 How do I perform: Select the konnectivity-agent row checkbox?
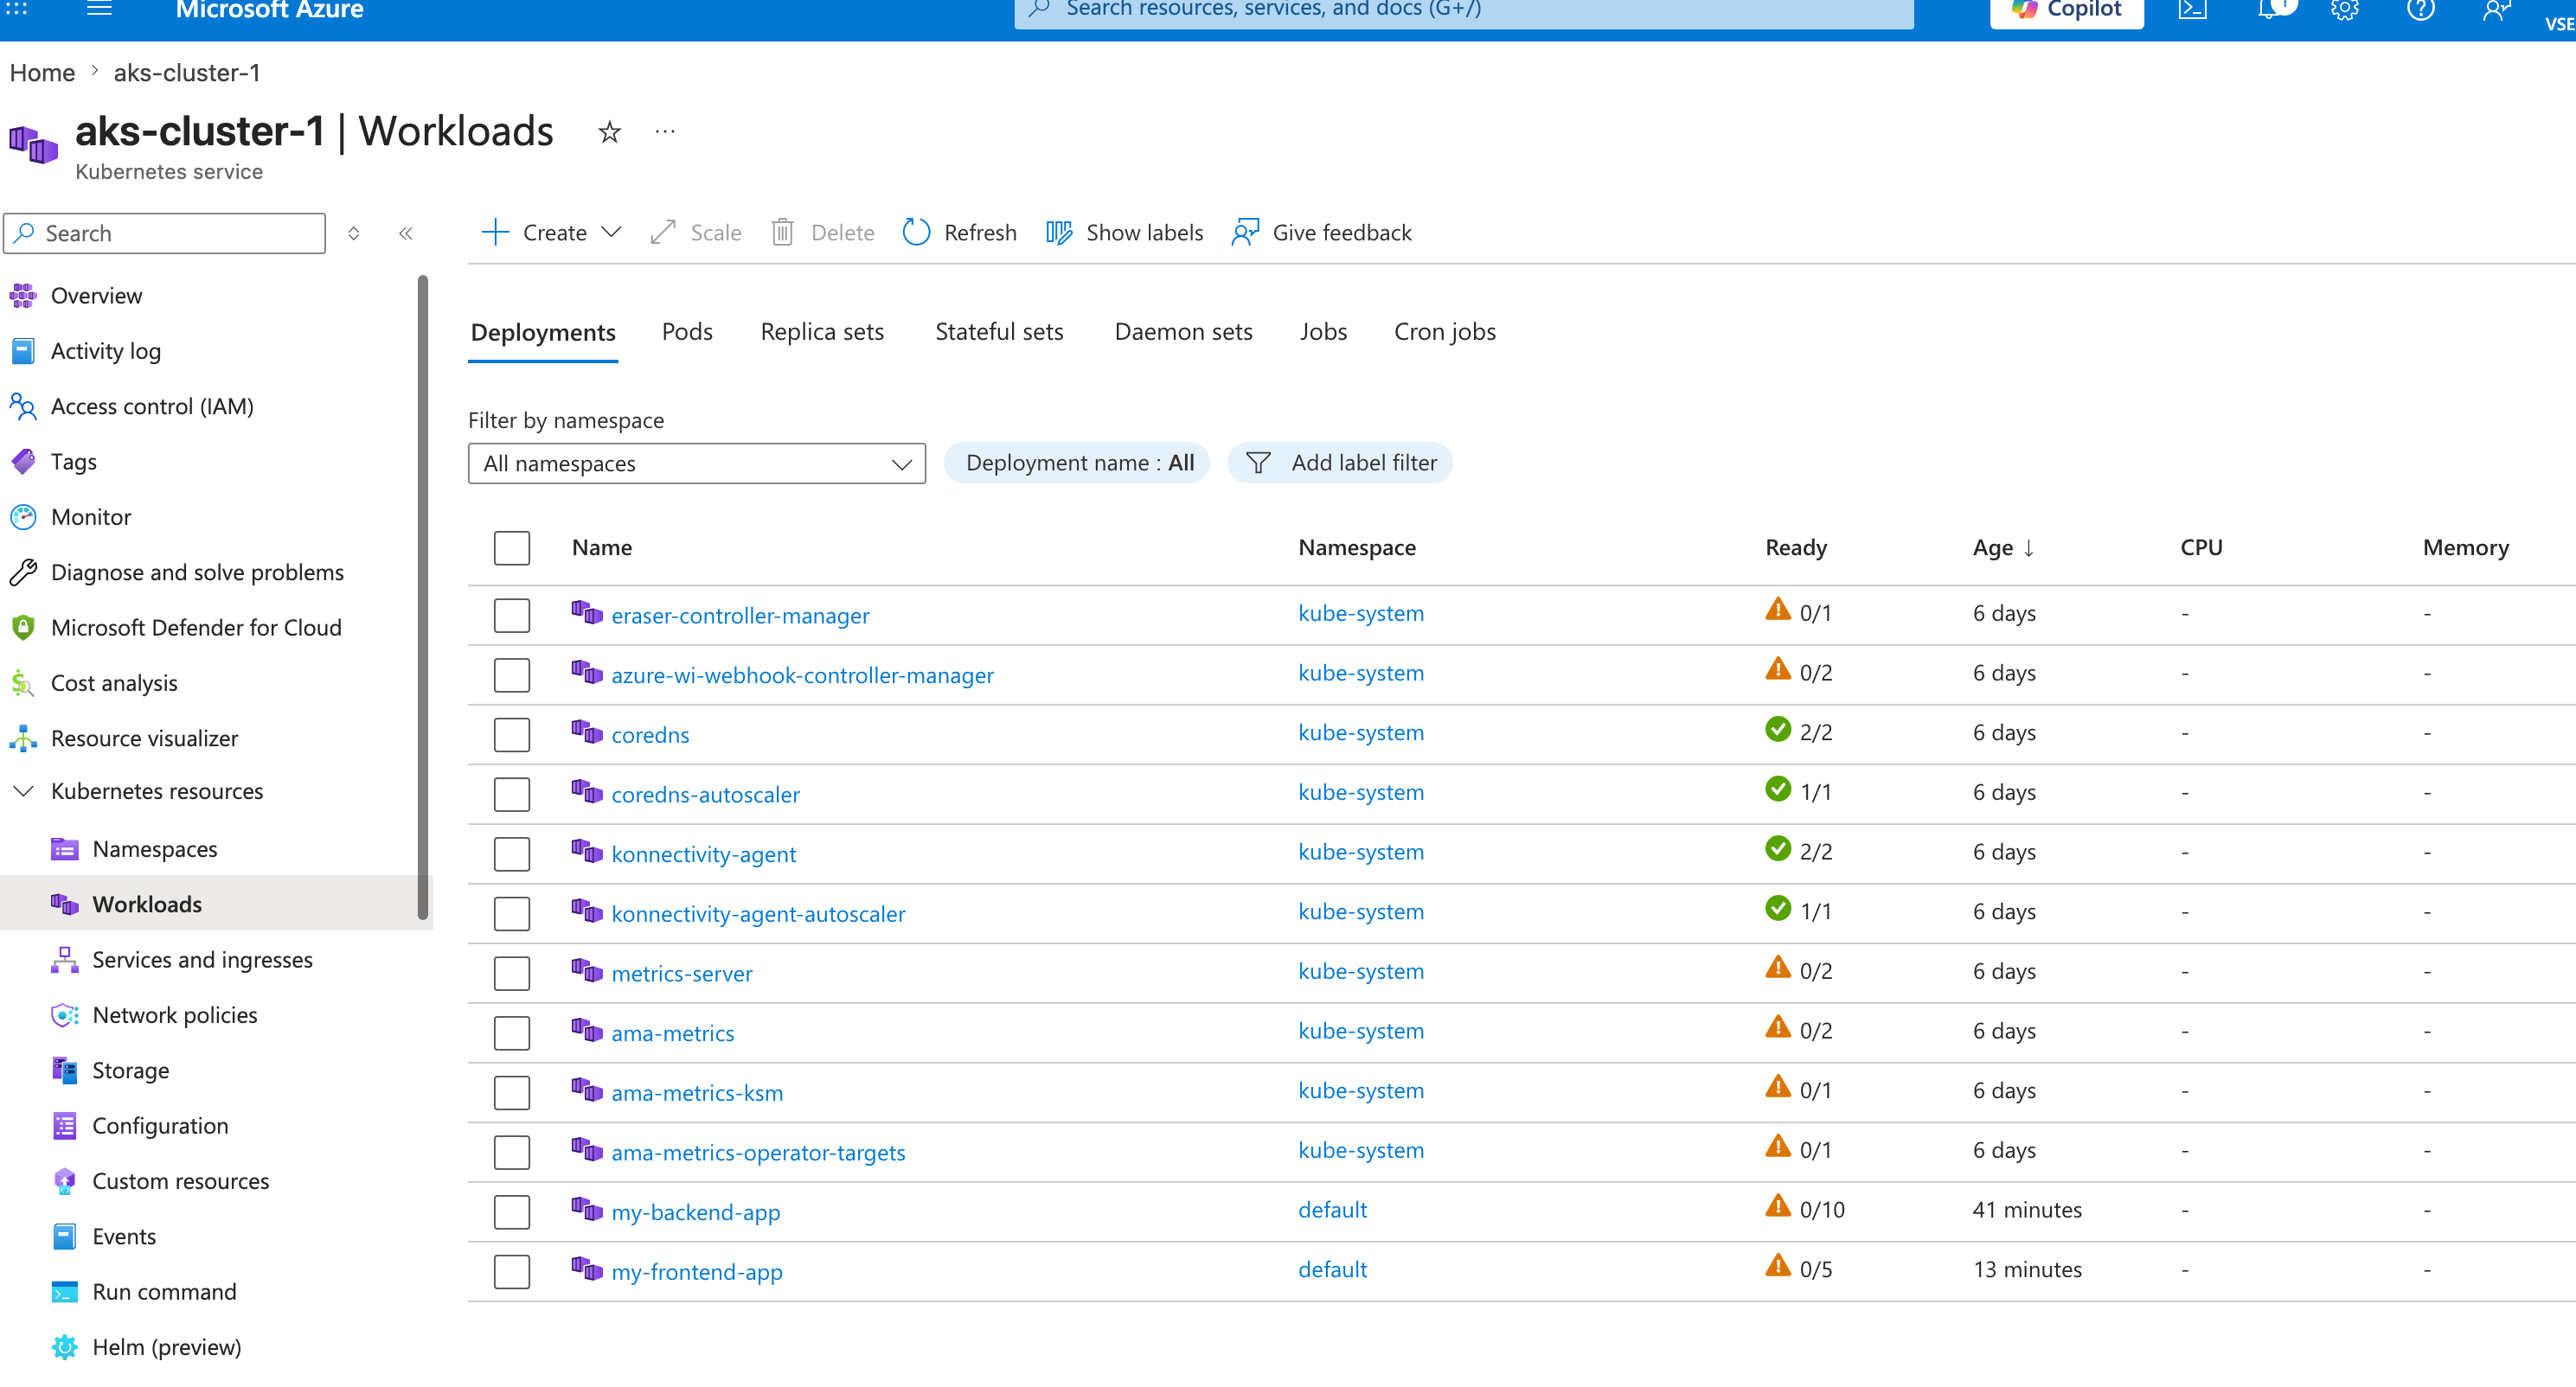coord(512,854)
